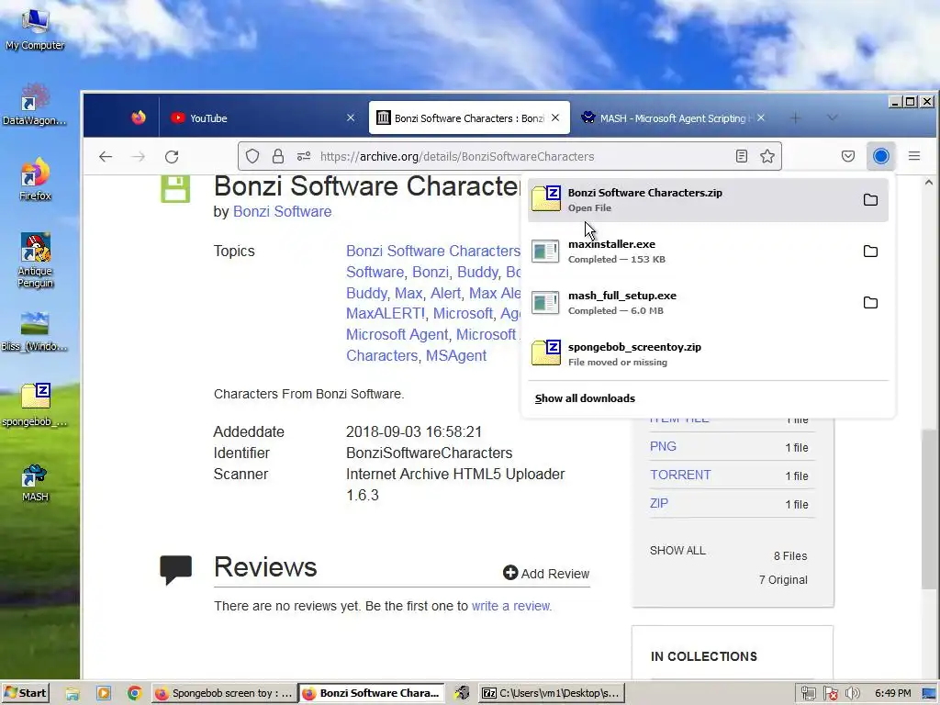
Task: Click the page scrollbar up arrow
Action: [x=929, y=183]
